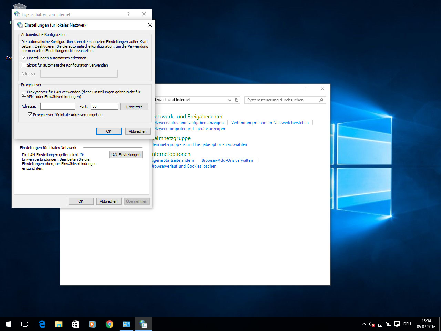Open the network status tray icon
441x331 pixels.
coord(380,324)
